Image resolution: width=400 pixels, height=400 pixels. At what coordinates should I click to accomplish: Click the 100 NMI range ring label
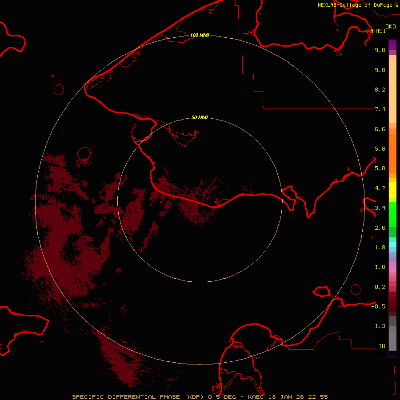(x=200, y=35)
